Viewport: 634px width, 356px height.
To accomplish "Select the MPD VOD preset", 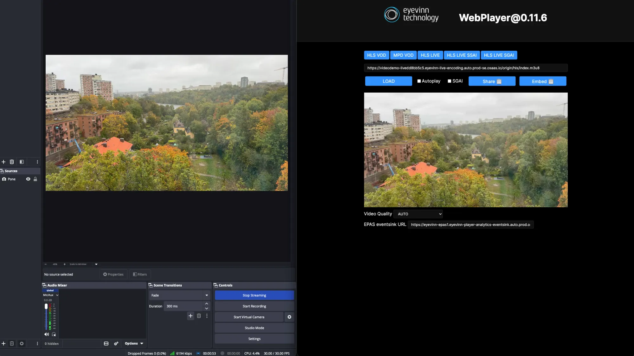I will point(403,55).
